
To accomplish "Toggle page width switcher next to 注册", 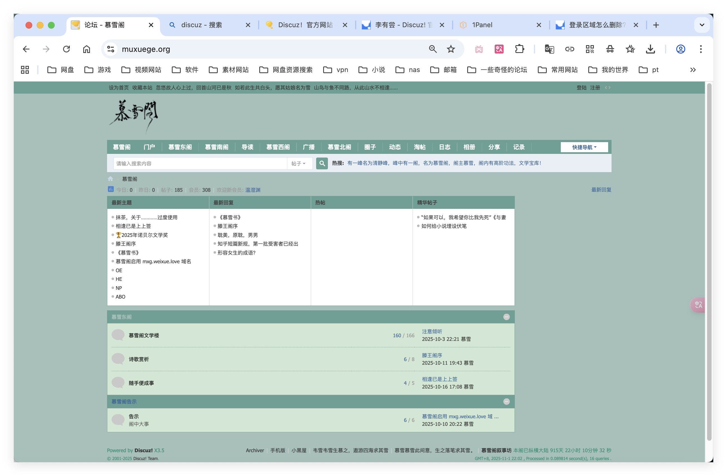I will coord(608,88).
